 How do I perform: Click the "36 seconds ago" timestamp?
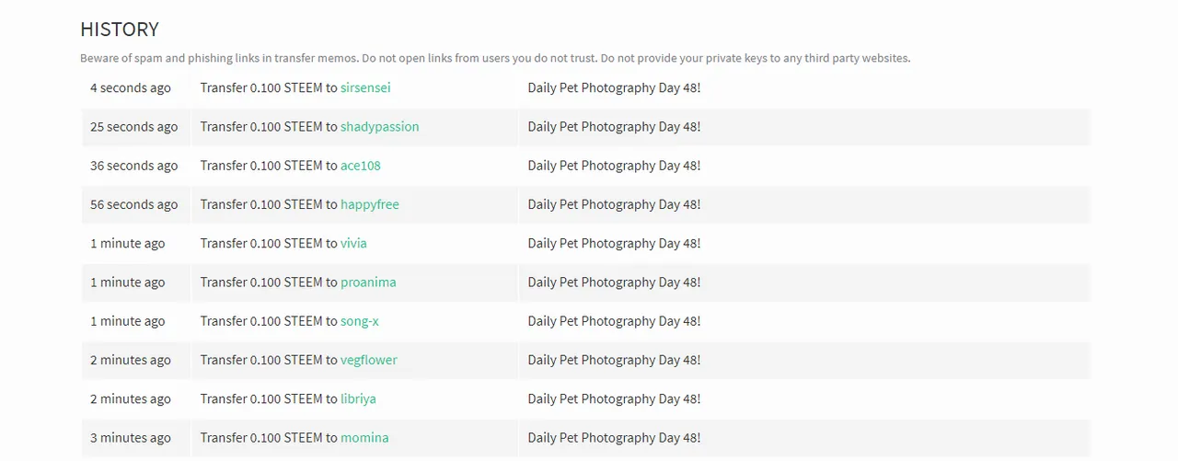tap(133, 166)
